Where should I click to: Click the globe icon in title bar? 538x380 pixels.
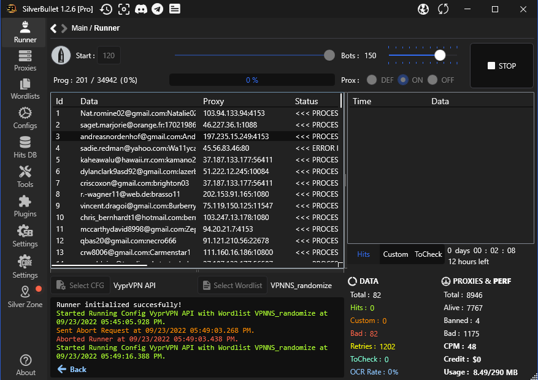(423, 9)
